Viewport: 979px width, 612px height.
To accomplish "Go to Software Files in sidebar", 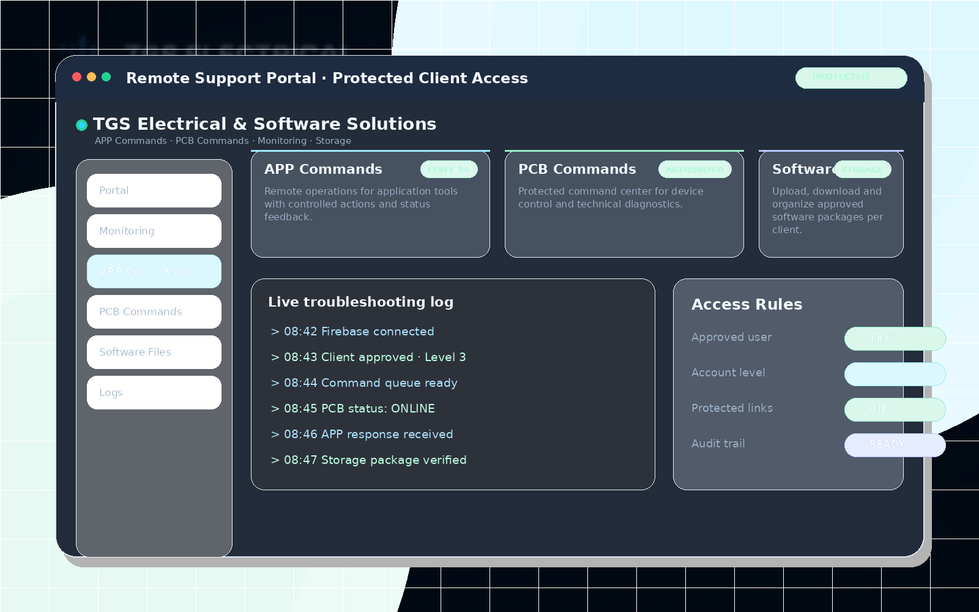I will (x=154, y=352).
